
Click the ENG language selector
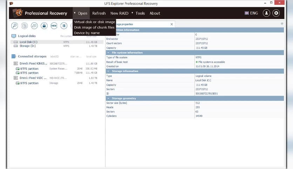[251, 13]
